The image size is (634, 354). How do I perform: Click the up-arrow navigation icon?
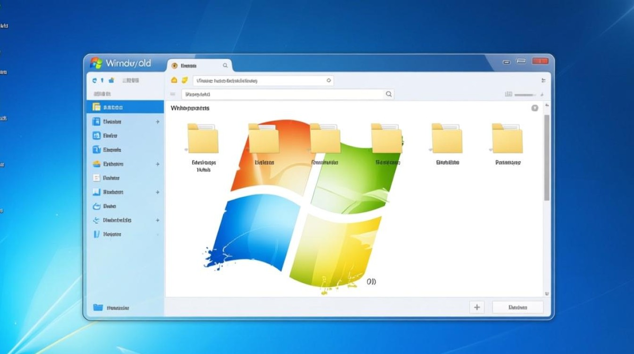[102, 80]
